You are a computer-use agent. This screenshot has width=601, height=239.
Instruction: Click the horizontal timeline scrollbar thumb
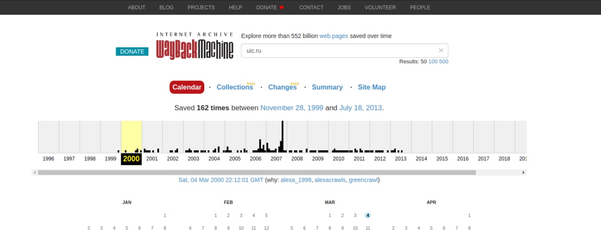click(257, 172)
